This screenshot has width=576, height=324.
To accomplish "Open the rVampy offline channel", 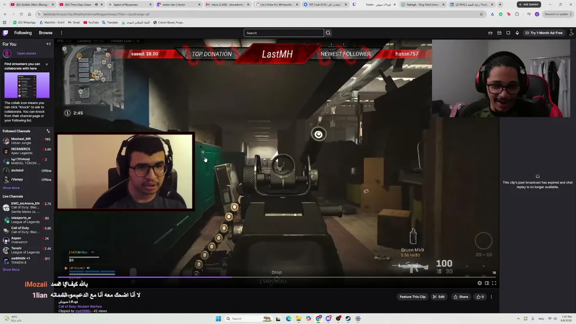I will [x=27, y=180].
